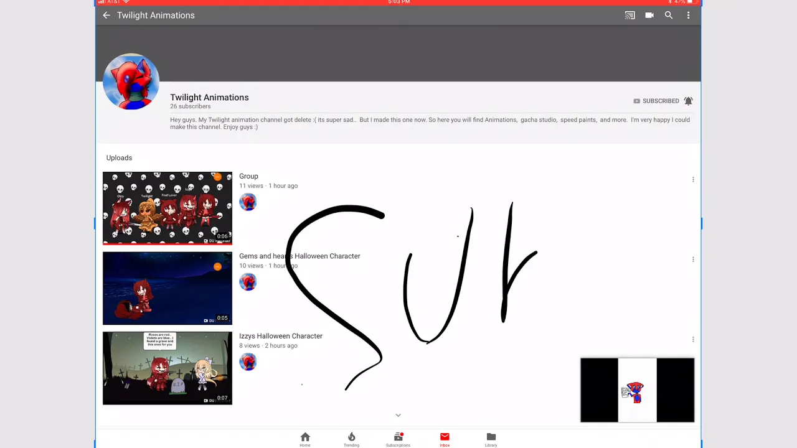Switch to the Library tab
797x448 pixels.
[491, 439]
